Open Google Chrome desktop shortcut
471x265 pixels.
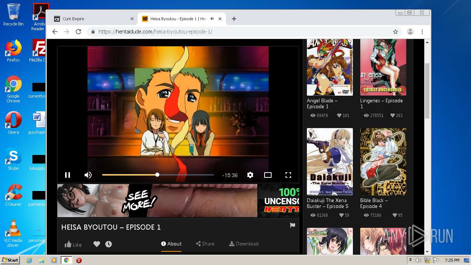[13, 89]
